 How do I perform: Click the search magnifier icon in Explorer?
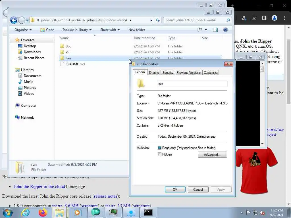pos(228,20)
